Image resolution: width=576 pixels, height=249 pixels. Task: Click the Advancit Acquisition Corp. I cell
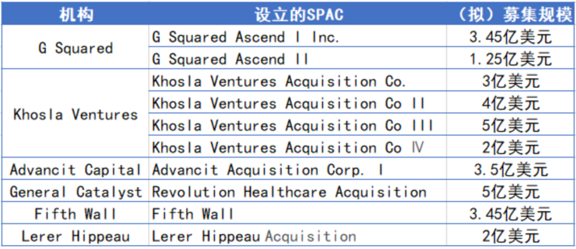(x=268, y=170)
